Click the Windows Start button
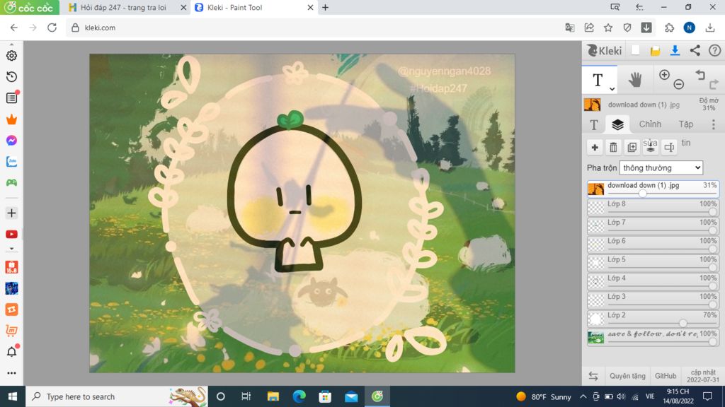This screenshot has height=407, width=725. (13, 396)
